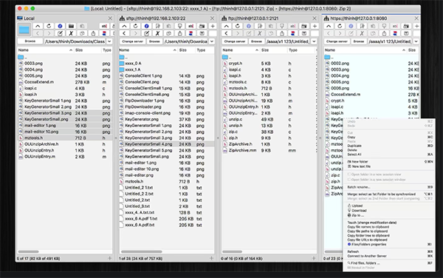This screenshot has height=278, width=443.
Task: Click upload icon in sftp panel toolbar
Action: (x=179, y=33)
